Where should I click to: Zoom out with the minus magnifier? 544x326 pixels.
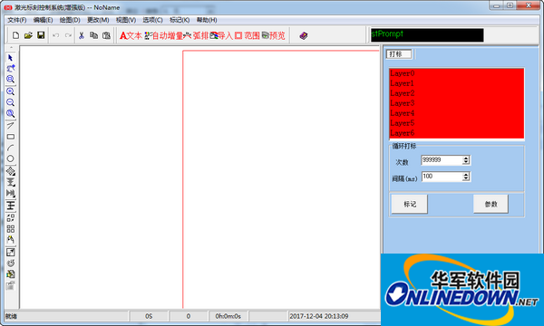10,102
